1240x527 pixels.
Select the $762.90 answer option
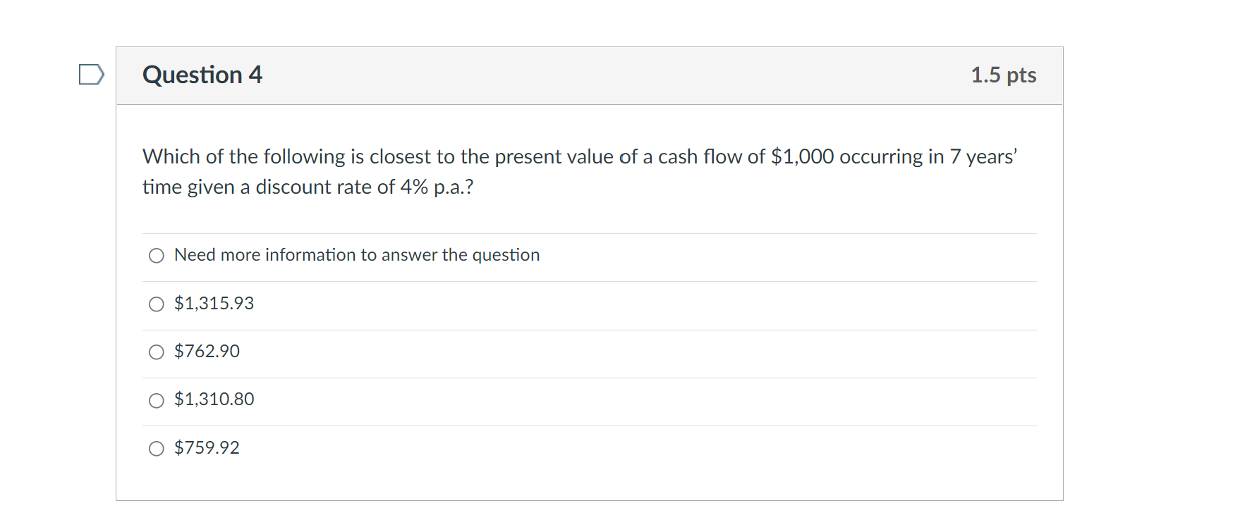click(x=155, y=352)
